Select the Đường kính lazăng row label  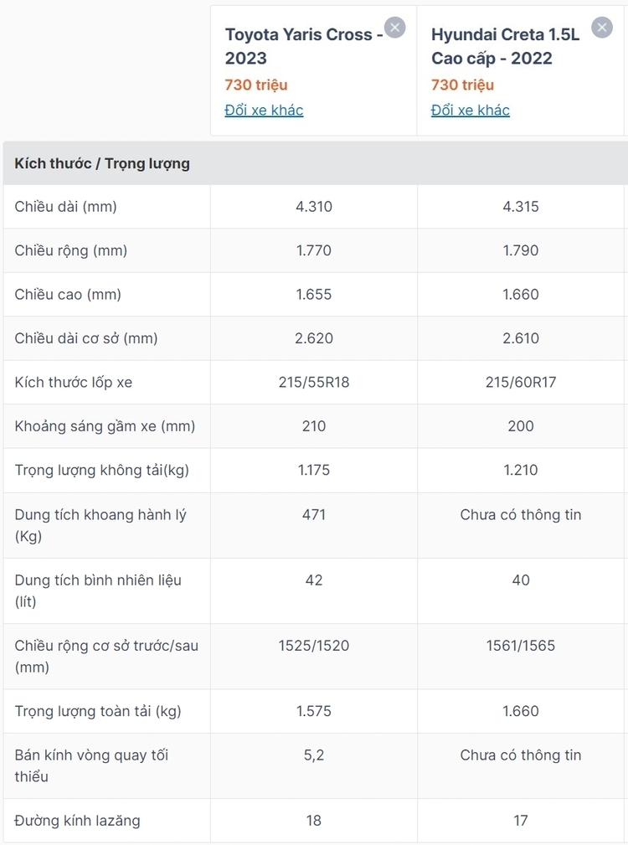click(x=78, y=820)
